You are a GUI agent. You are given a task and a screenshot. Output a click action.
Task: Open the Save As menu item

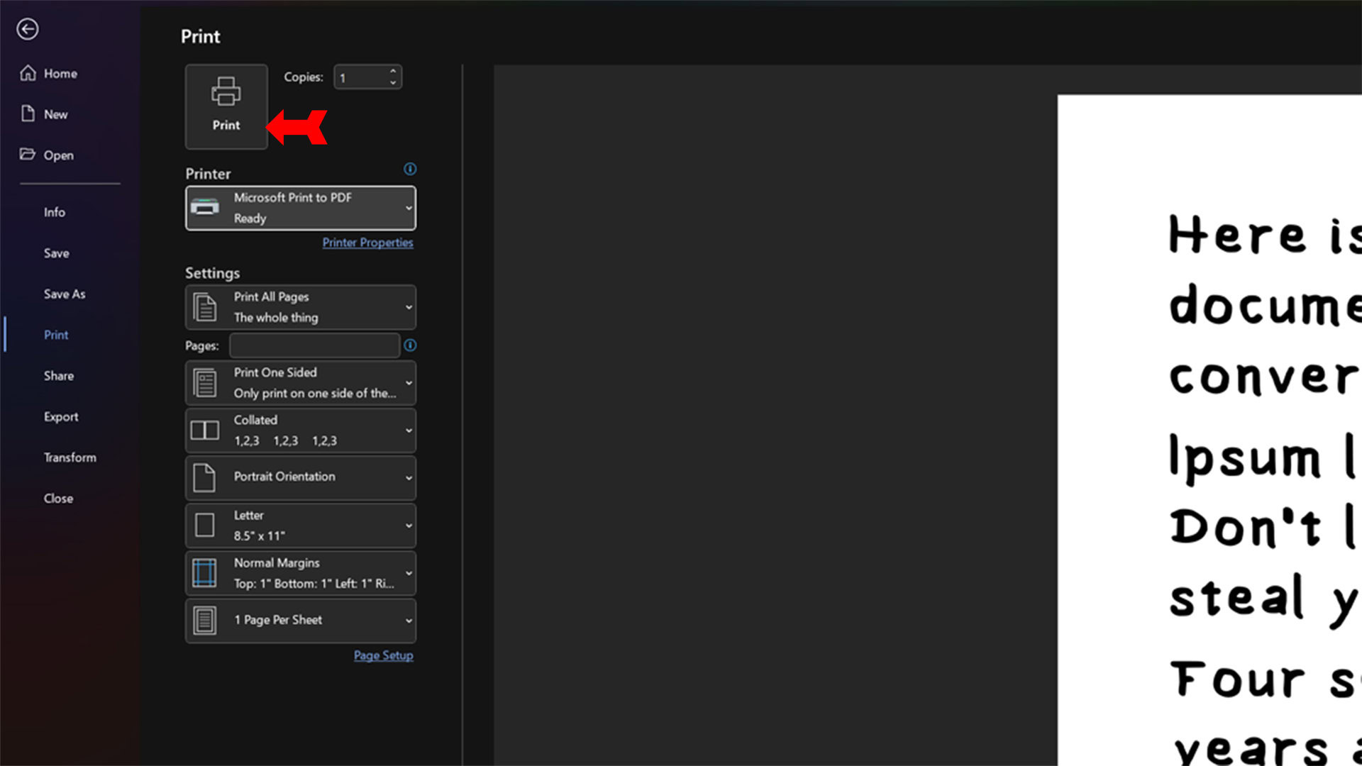[65, 294]
